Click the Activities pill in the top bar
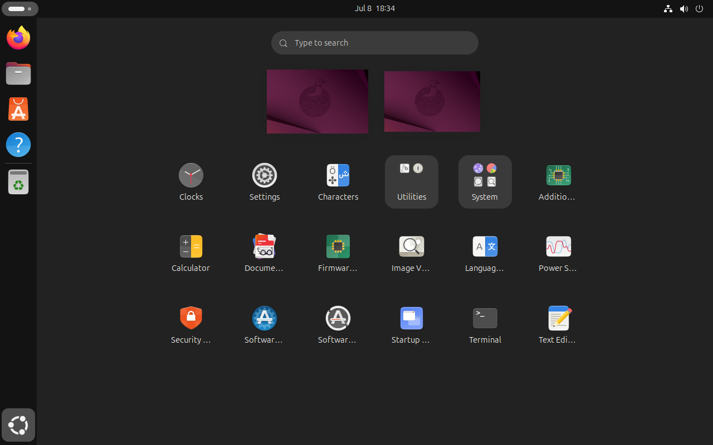This screenshot has height=445, width=713. (20, 9)
